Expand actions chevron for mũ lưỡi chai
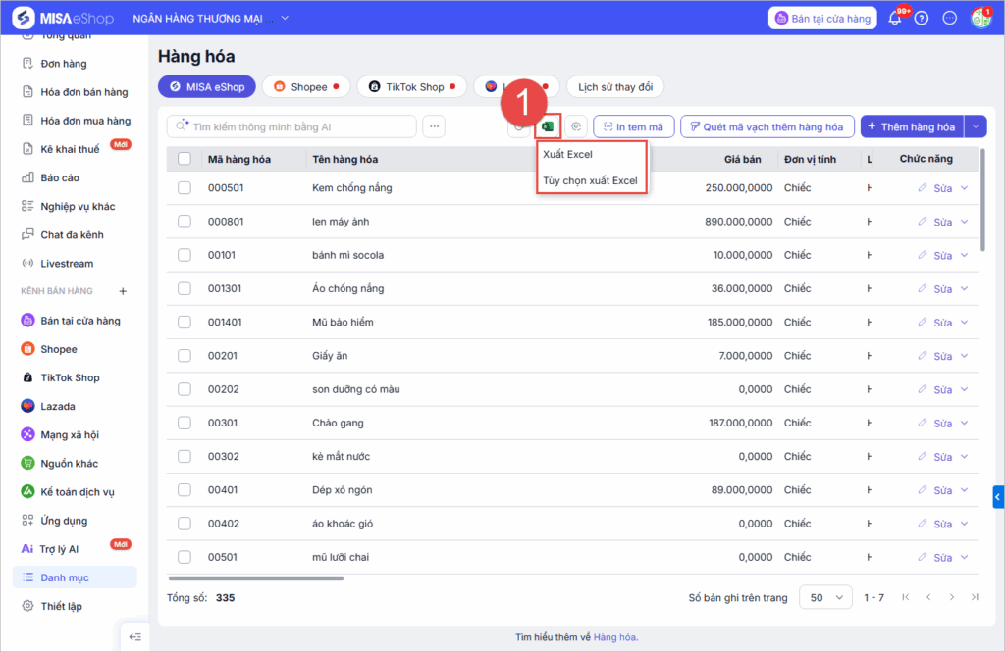Viewport: 1005px width, 652px height. click(965, 557)
